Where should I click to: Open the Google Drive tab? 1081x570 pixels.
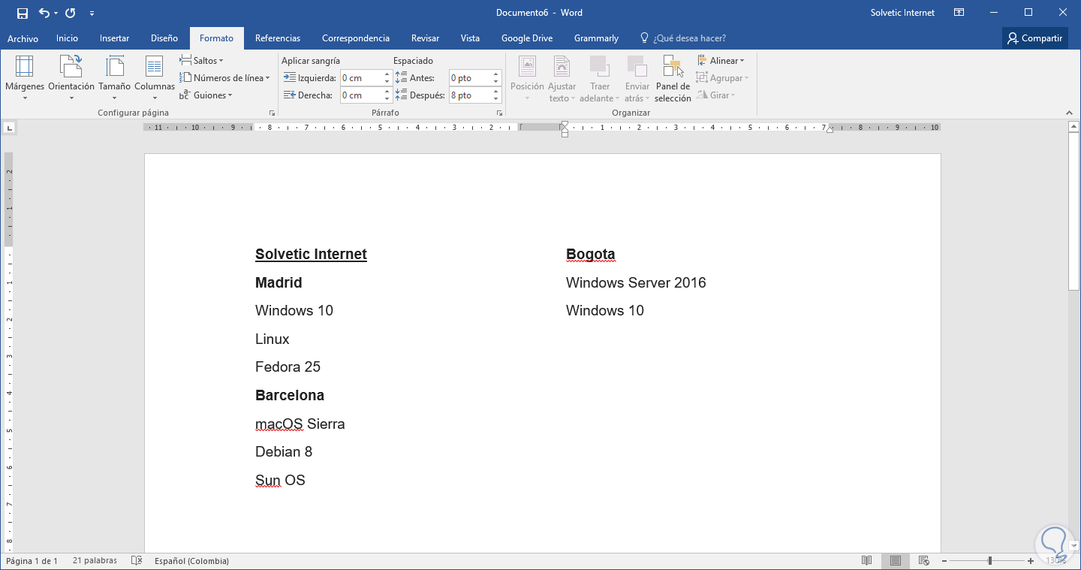tap(527, 38)
